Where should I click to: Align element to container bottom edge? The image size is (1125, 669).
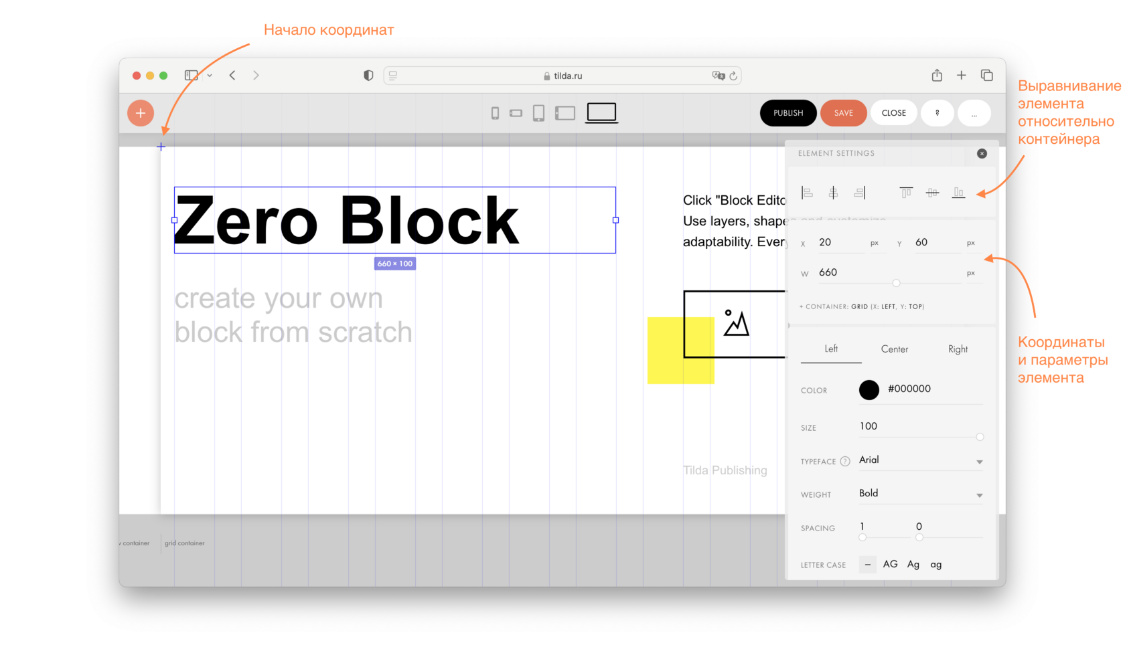[x=958, y=193]
